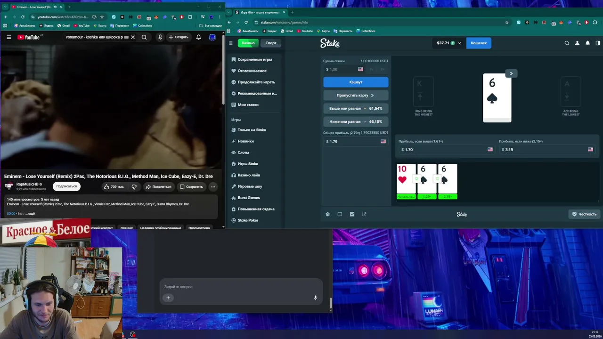Reload the YouTube browser page

tap(22, 17)
